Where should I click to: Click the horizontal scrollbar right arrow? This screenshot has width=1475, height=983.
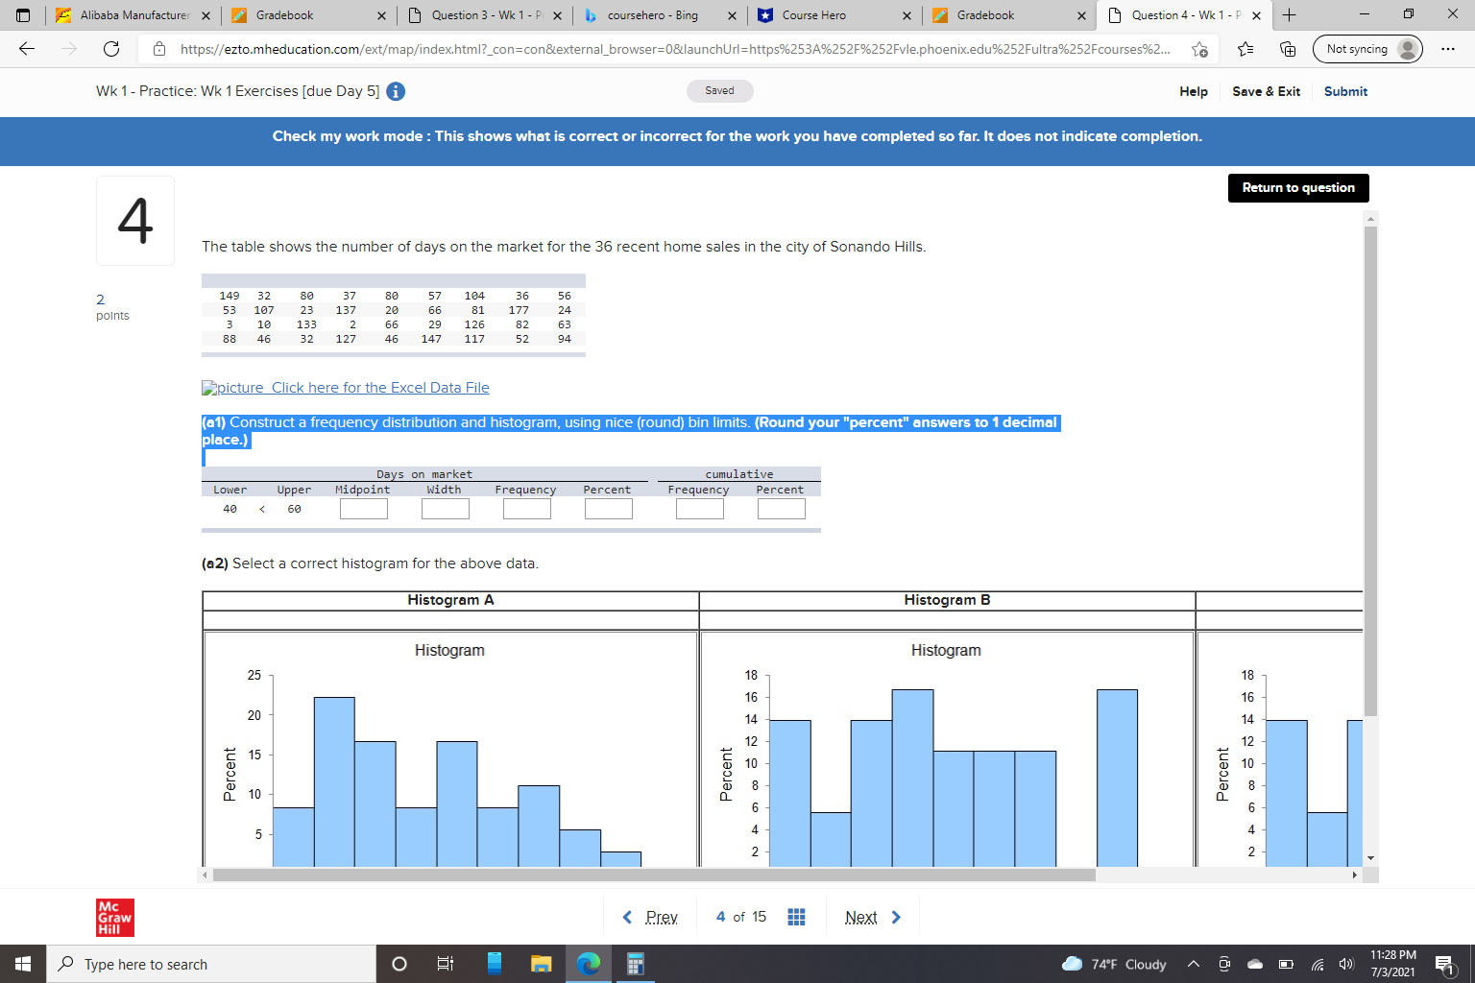(x=1355, y=875)
